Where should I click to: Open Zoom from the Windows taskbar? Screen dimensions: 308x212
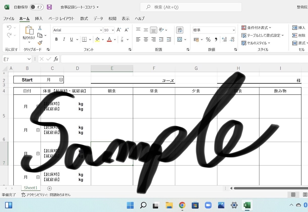point(208,205)
